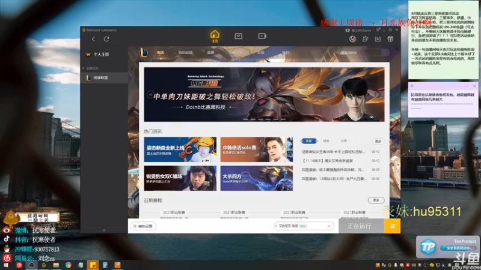The image size is (481, 270).
Task: Open the message icon in WeGame title bar
Action: (x=378, y=30)
